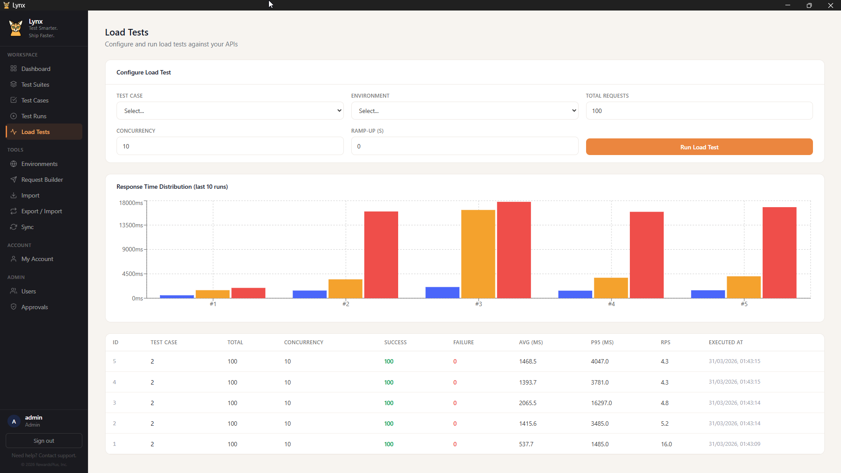Click the Dashboard grid icon in sidebar
The image size is (841, 473).
pos(14,69)
